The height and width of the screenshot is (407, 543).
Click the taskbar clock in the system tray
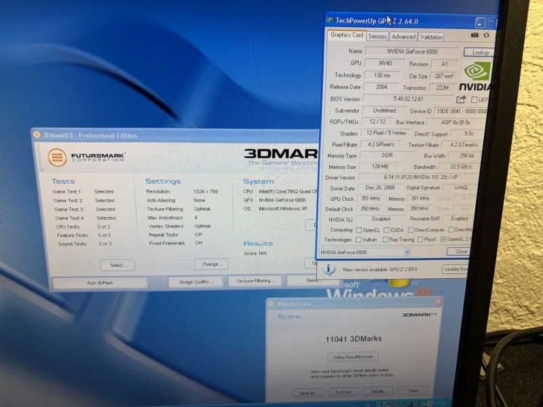click(x=441, y=404)
